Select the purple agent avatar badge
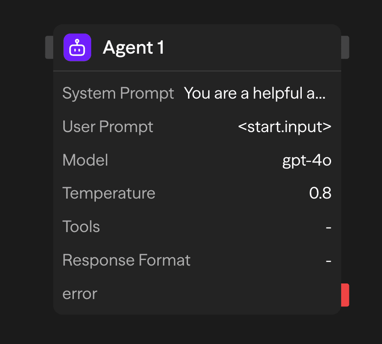 coord(77,47)
